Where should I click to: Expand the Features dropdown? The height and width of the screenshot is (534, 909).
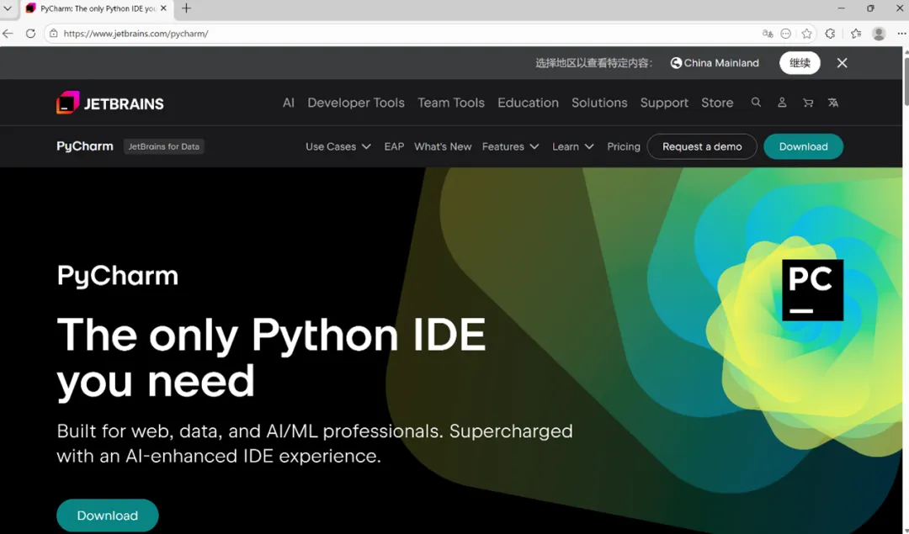pos(510,146)
